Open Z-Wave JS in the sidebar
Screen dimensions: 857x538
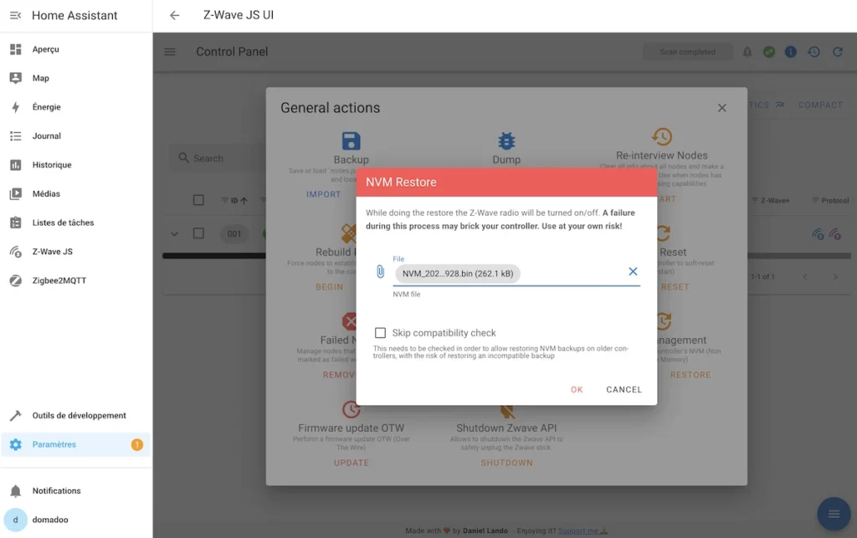coord(76,252)
